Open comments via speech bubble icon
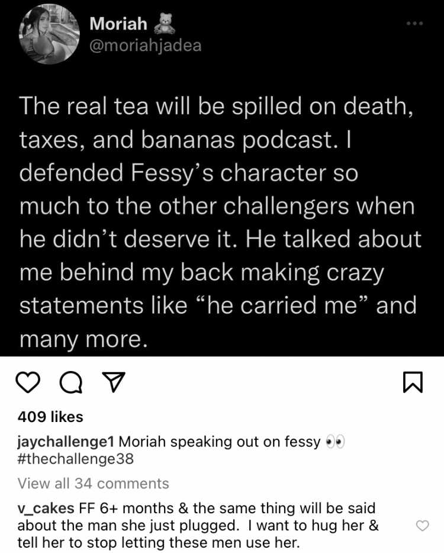The image size is (444, 553). pos(71,383)
